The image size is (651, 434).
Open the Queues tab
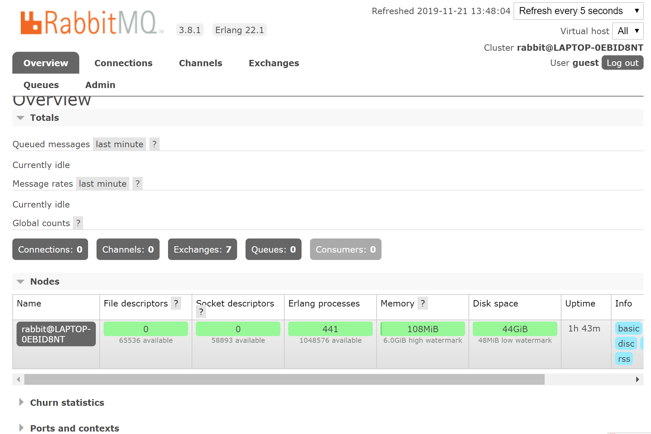pos(41,85)
